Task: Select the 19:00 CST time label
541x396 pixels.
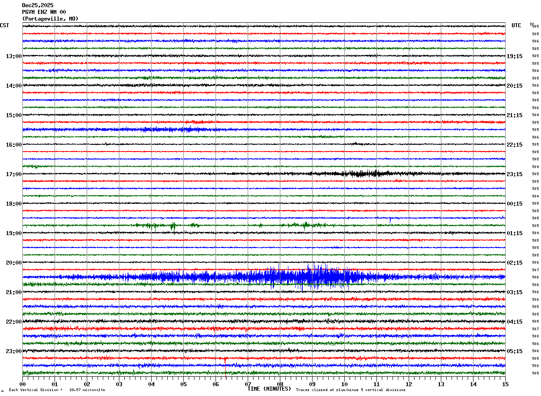Action: coord(14,233)
